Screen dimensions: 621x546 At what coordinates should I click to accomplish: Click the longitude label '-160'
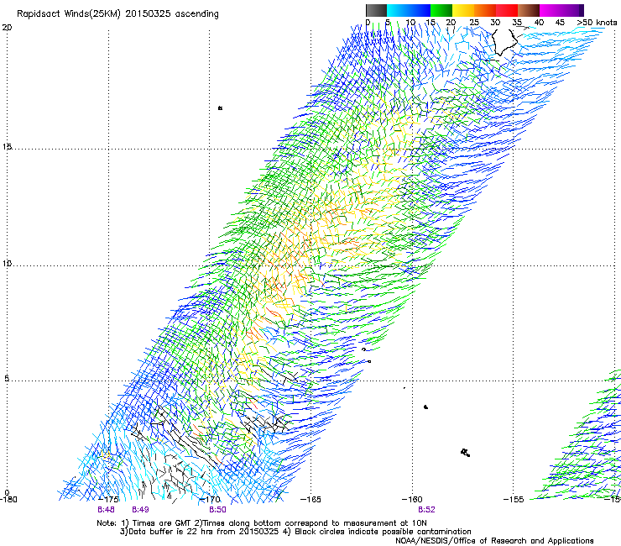[x=412, y=500]
